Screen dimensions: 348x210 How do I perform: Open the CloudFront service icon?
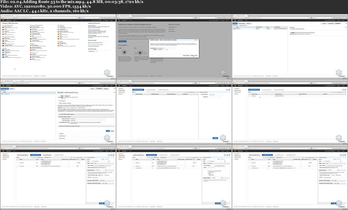pos(3,39)
